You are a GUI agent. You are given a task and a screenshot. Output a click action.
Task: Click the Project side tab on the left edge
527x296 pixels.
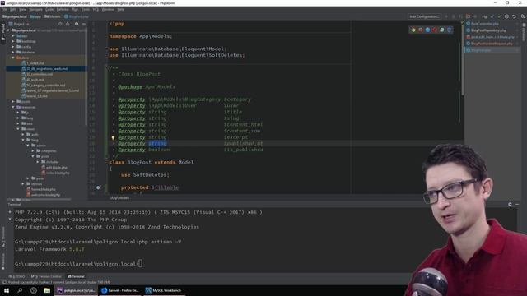[x=3, y=32]
